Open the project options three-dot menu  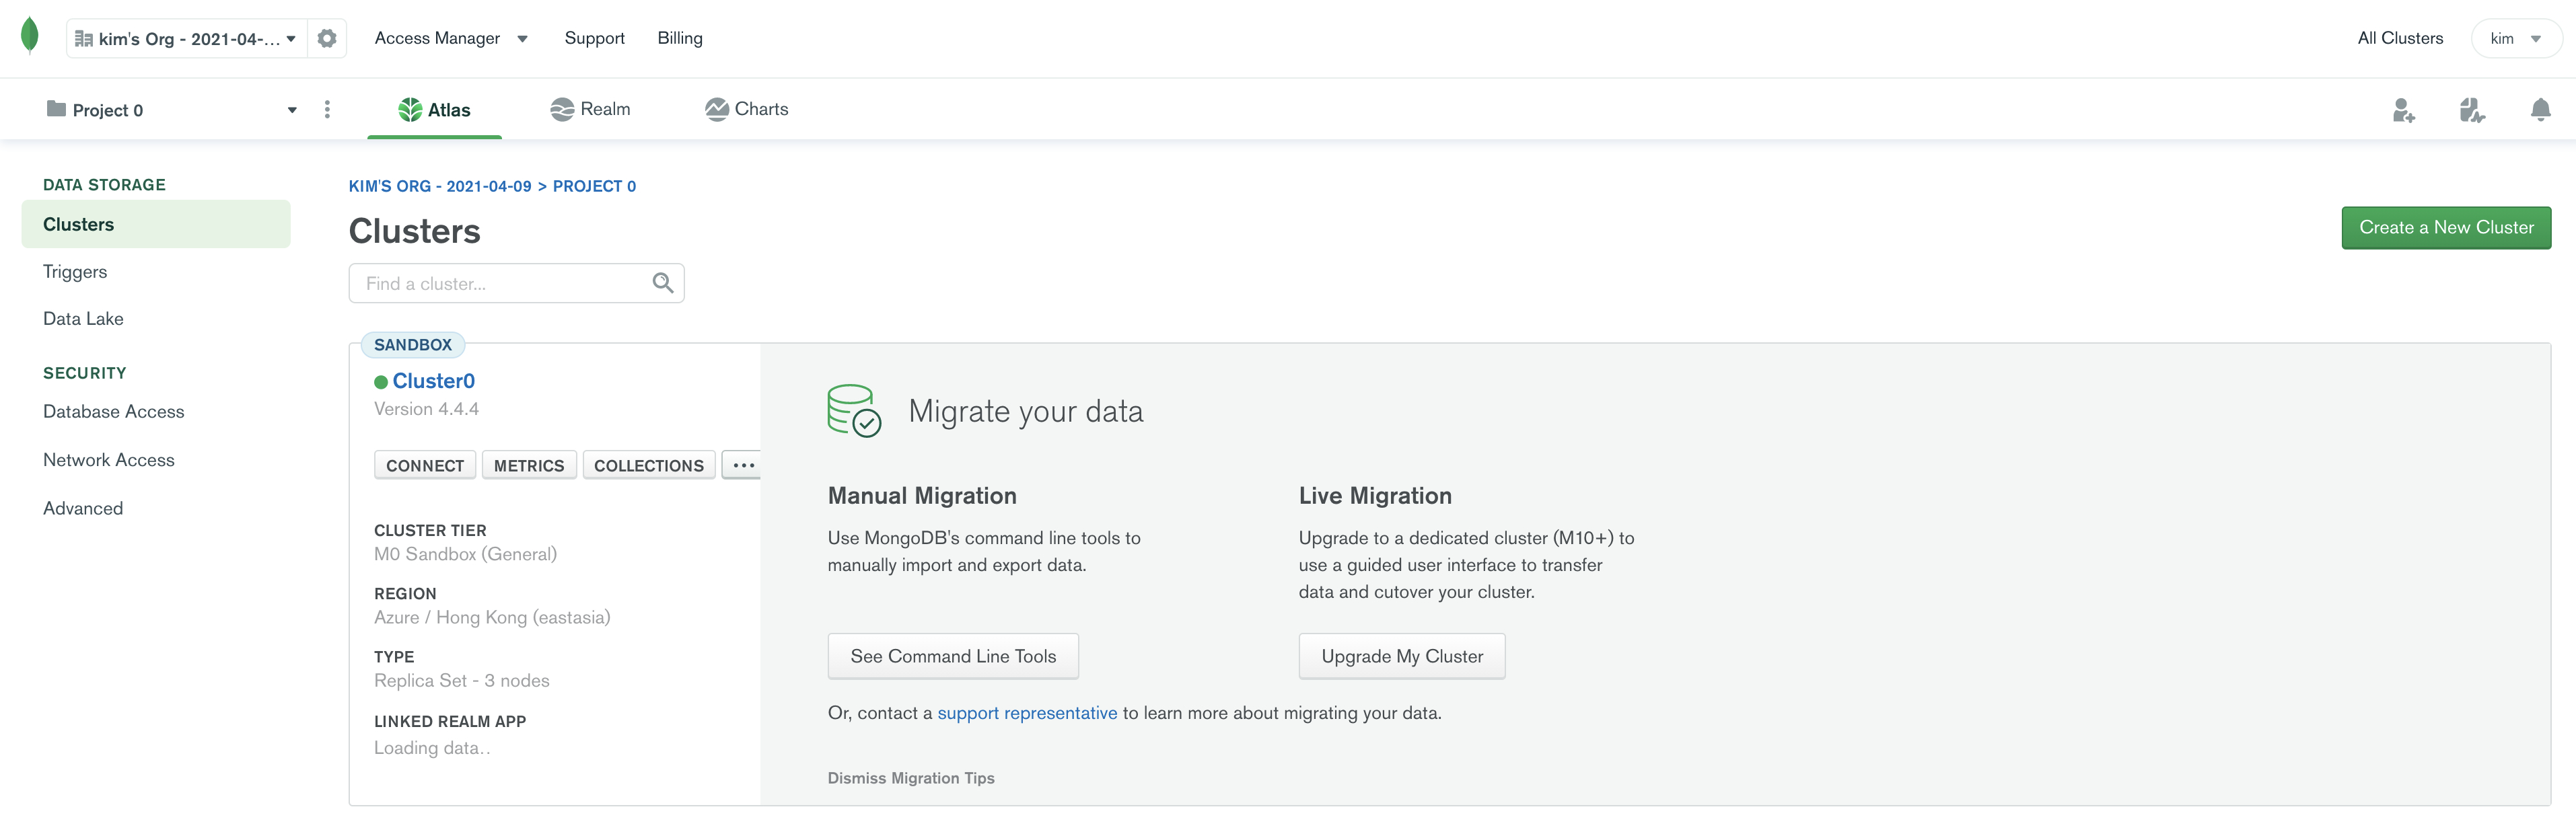click(x=327, y=110)
